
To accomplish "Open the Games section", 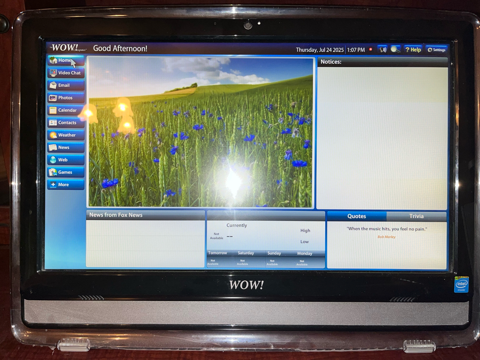I will coord(66,172).
